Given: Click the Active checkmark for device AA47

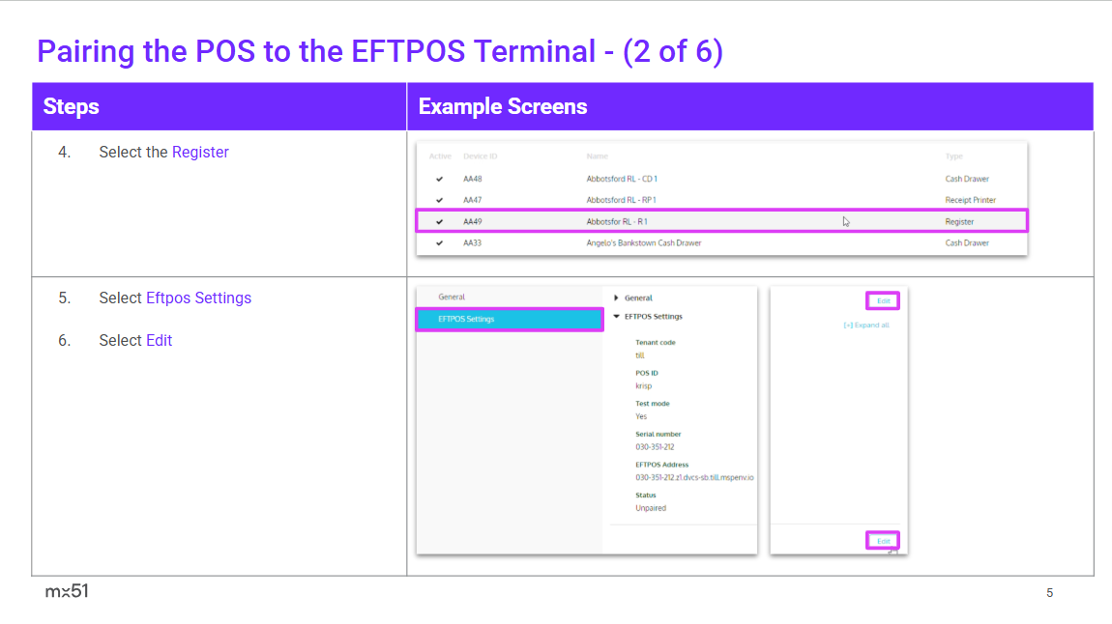Looking at the screenshot, I should pos(439,200).
